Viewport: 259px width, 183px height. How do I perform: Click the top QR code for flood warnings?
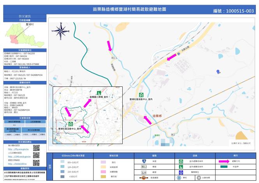[36, 148]
